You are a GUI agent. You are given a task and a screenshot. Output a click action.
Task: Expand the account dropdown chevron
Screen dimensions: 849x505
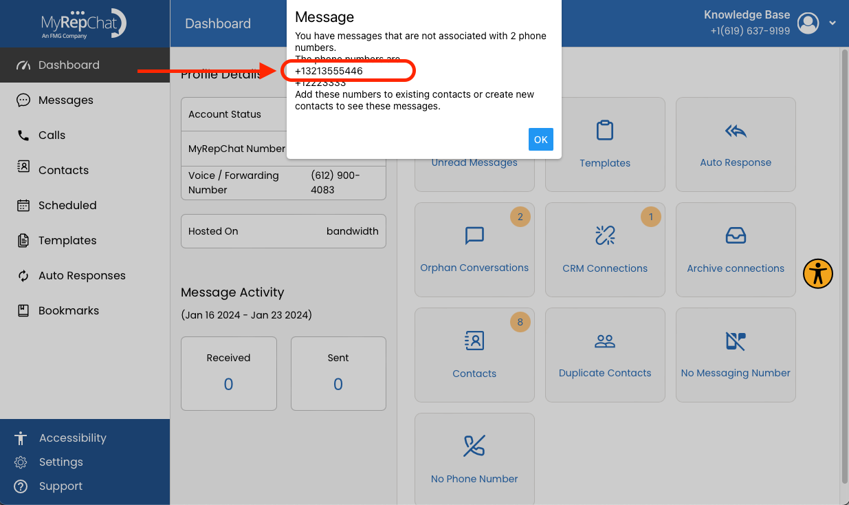pyautogui.click(x=833, y=23)
